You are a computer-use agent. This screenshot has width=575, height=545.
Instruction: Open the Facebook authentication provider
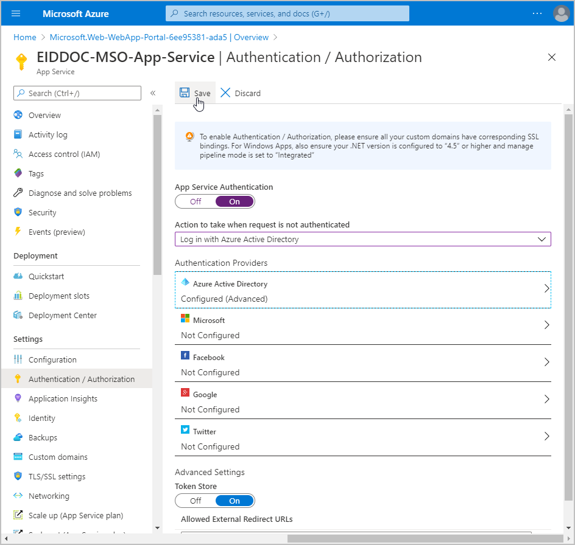(x=362, y=364)
